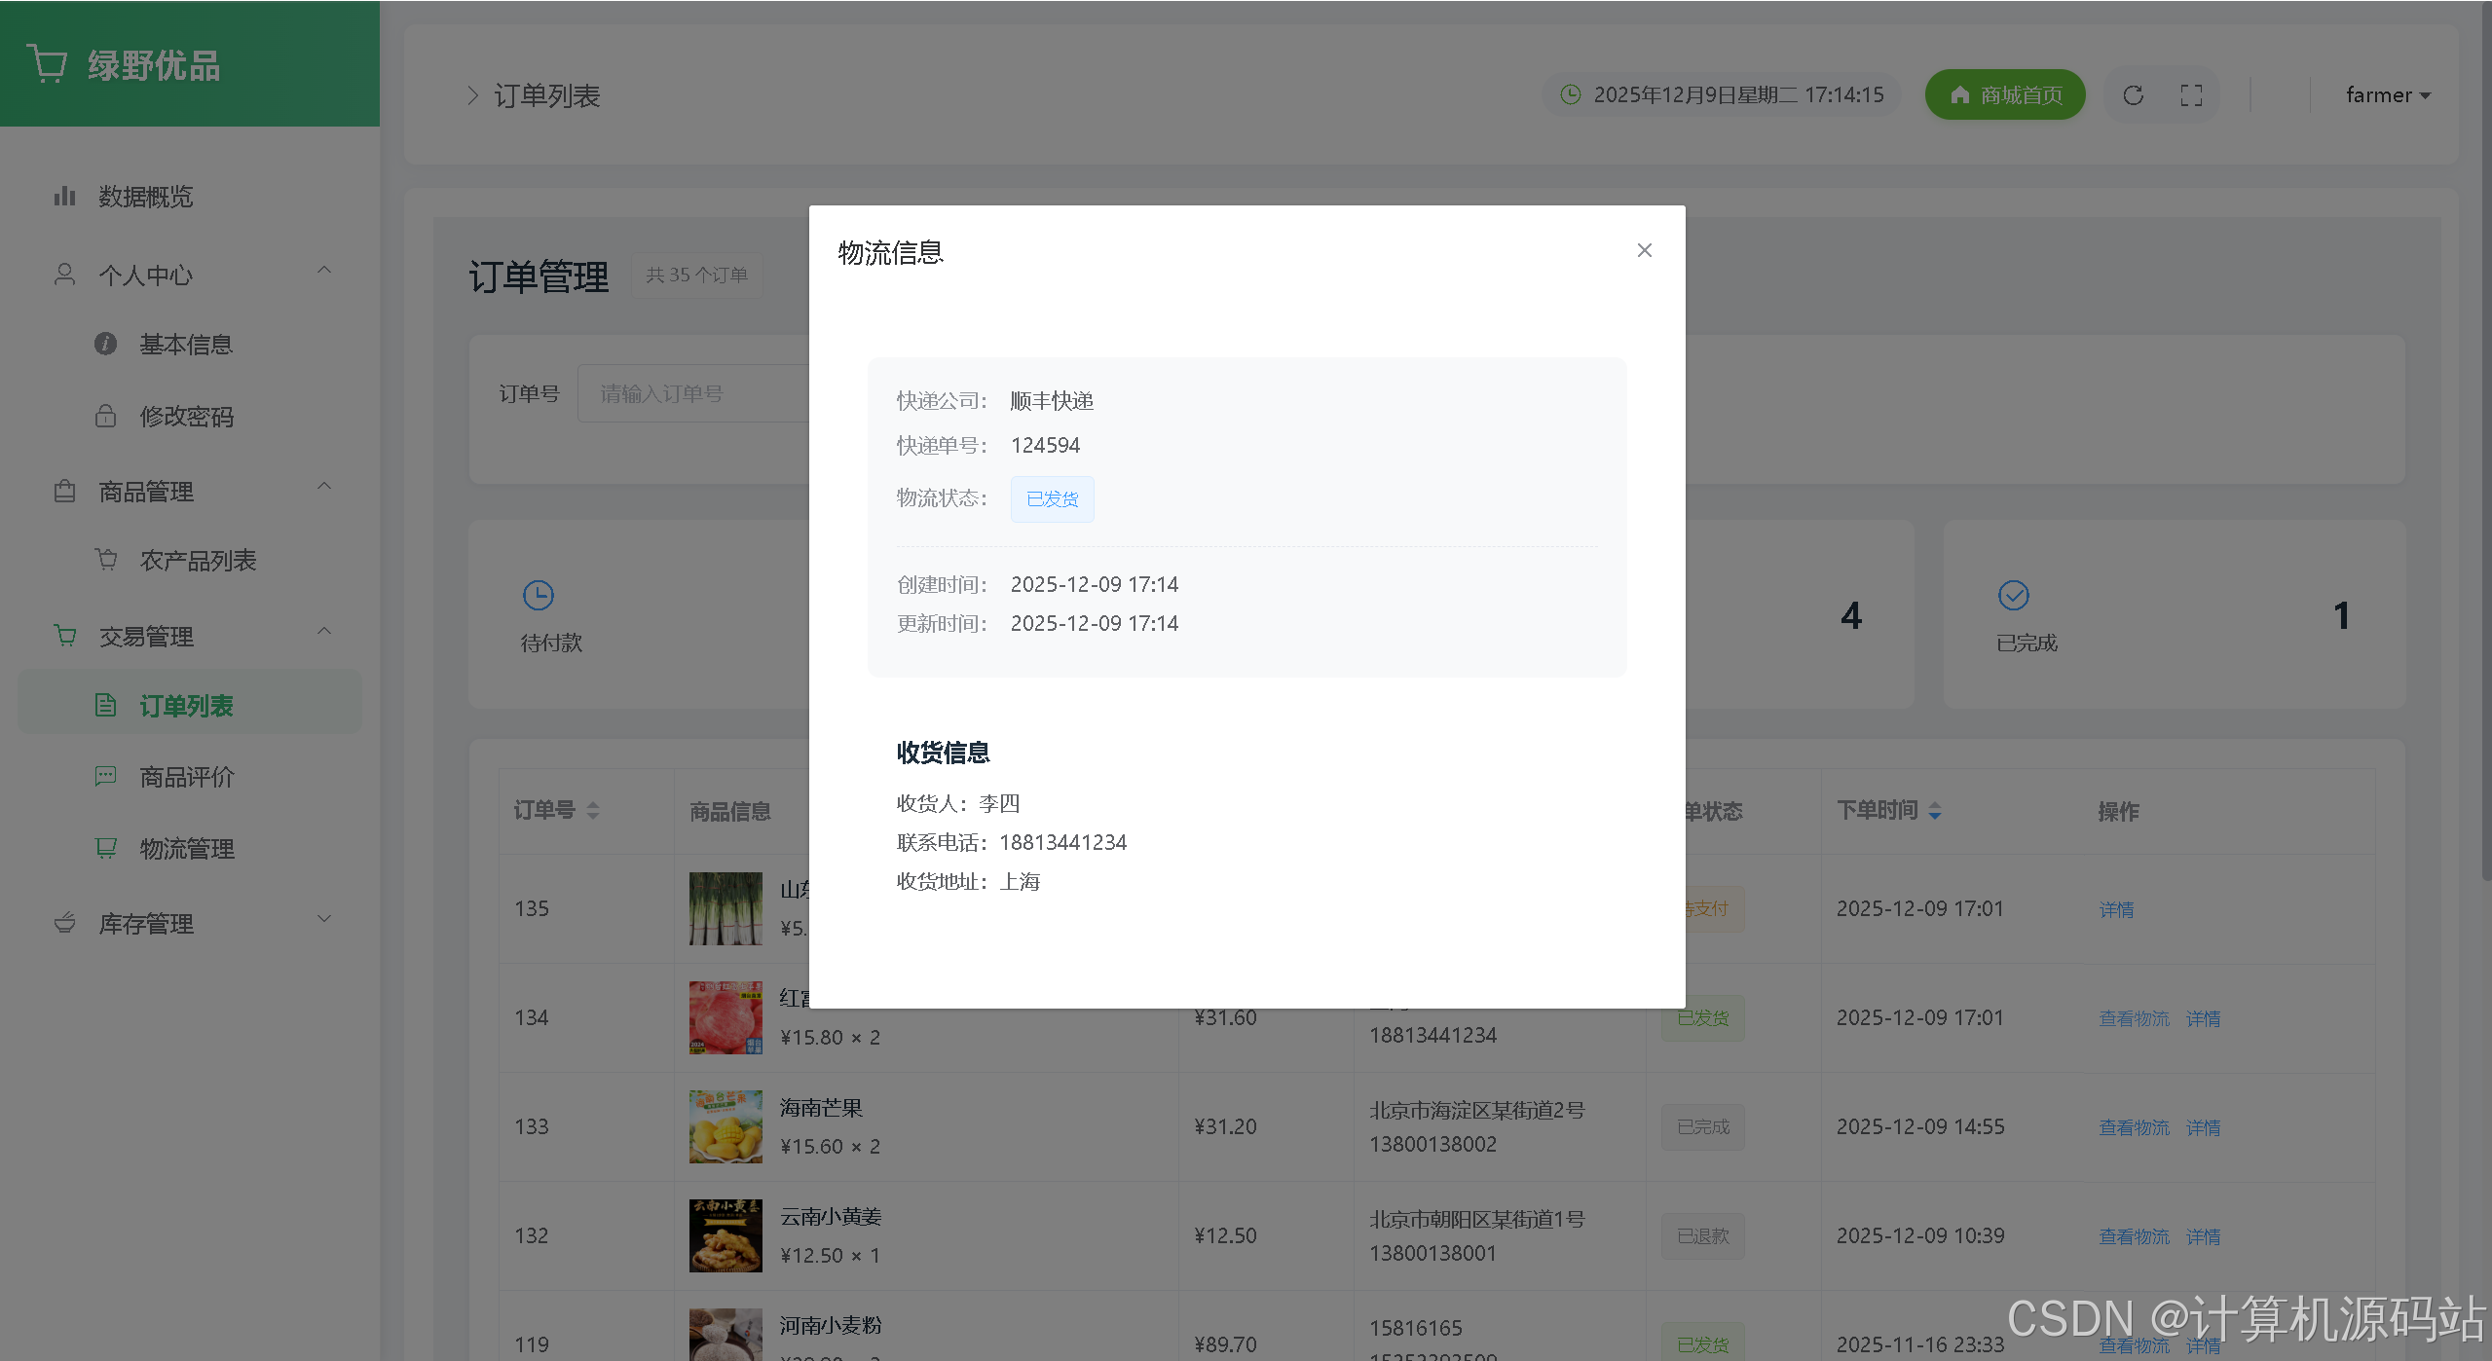Open 农产品列表 in the sidebar

tap(197, 561)
